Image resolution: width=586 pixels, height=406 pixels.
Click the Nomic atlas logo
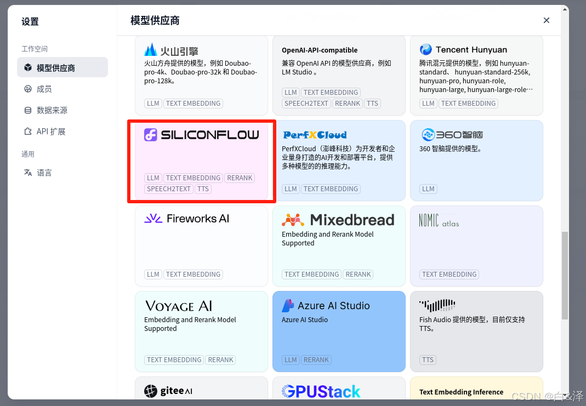point(439,220)
